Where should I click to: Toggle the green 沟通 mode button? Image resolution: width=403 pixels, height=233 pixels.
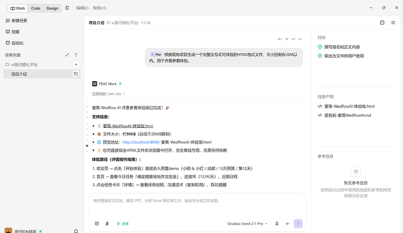point(123,224)
